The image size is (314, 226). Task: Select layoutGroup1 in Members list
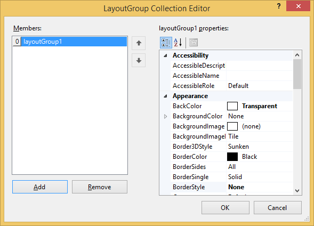pos(70,42)
